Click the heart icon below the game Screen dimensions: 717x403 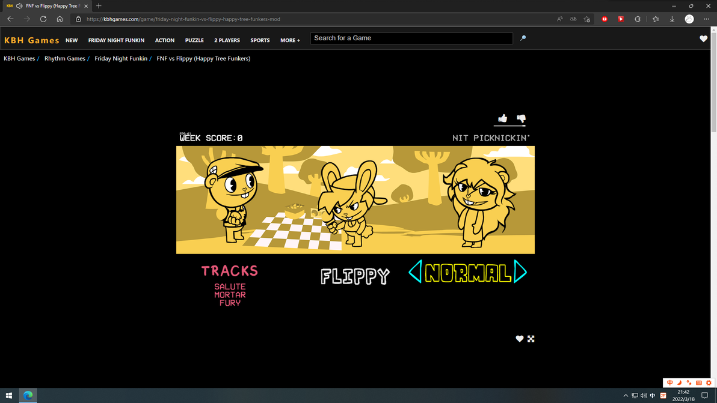[x=520, y=339]
